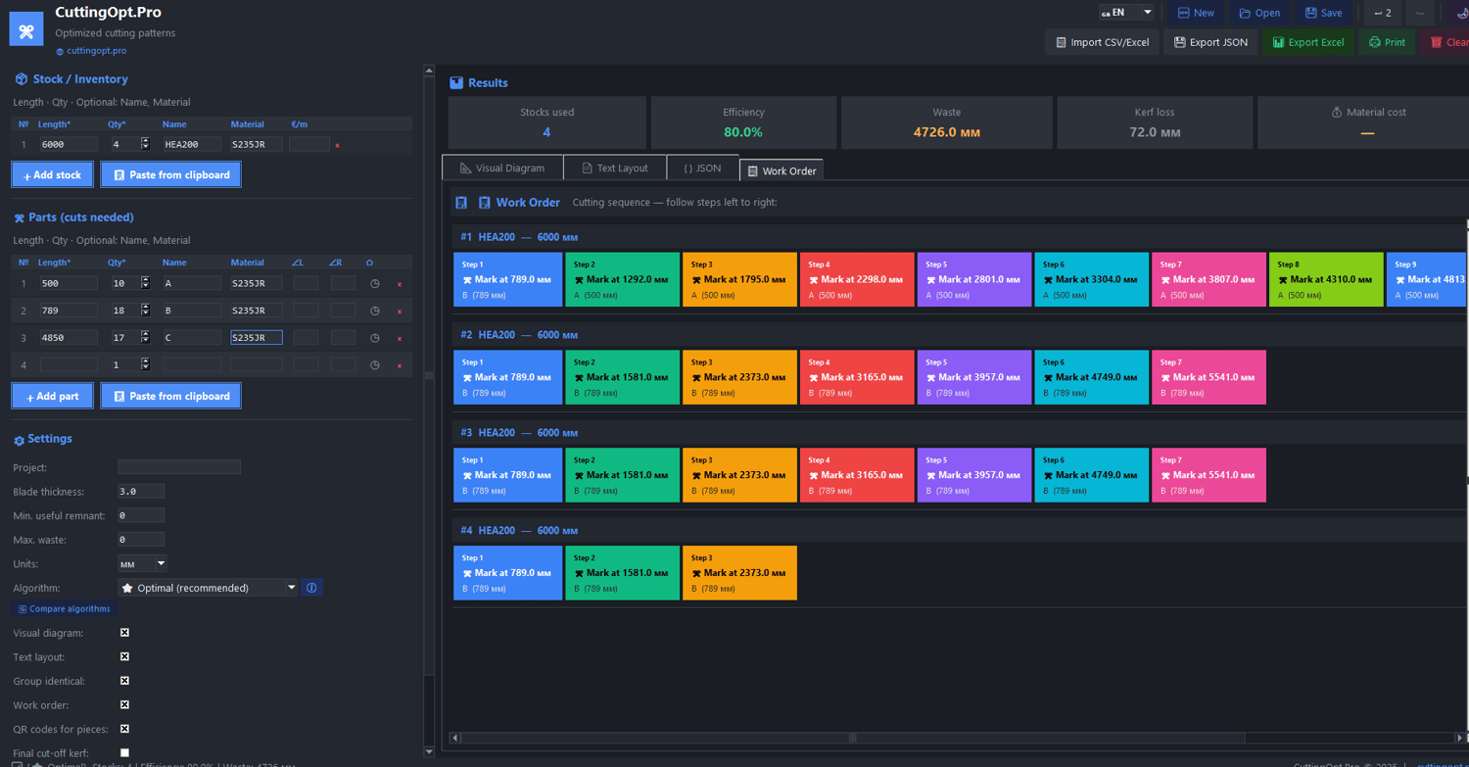Adjust part A quantity stepper

(145, 283)
